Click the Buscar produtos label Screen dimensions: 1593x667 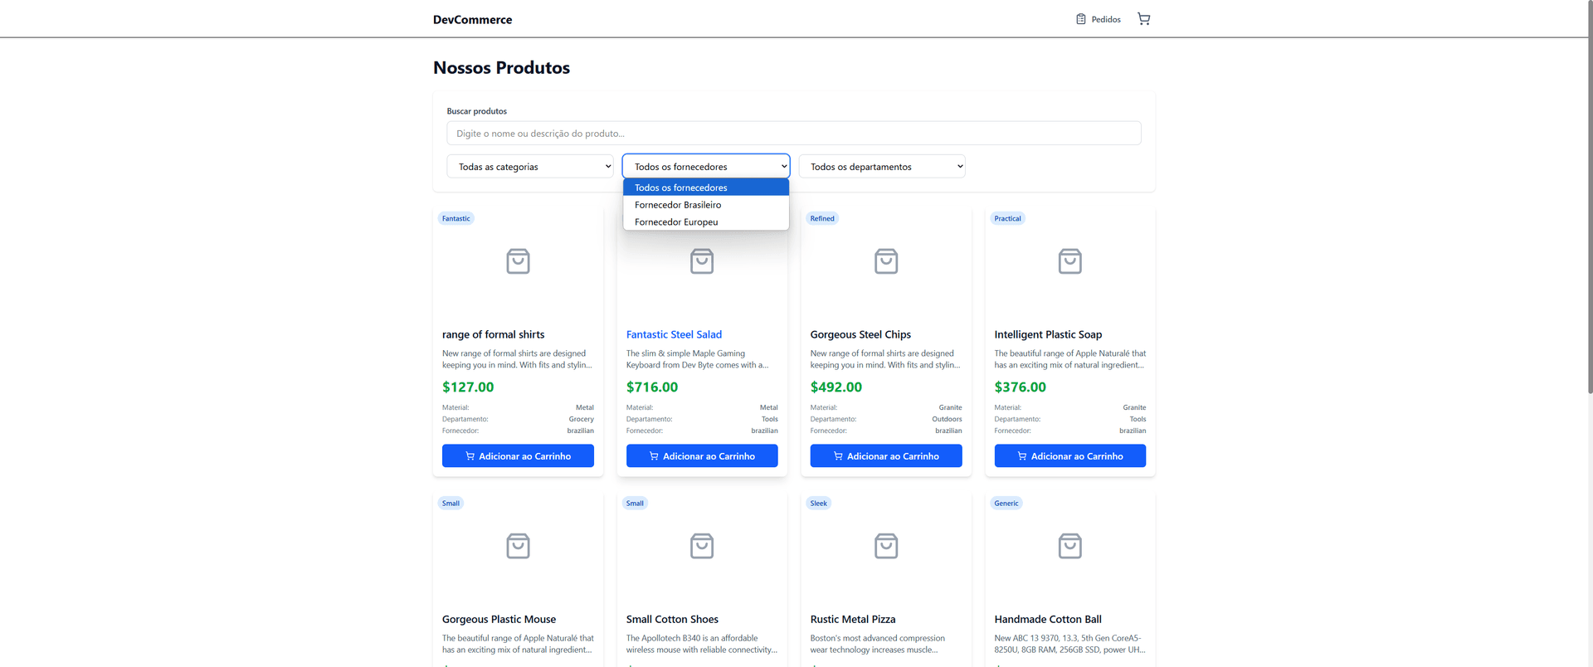[477, 111]
